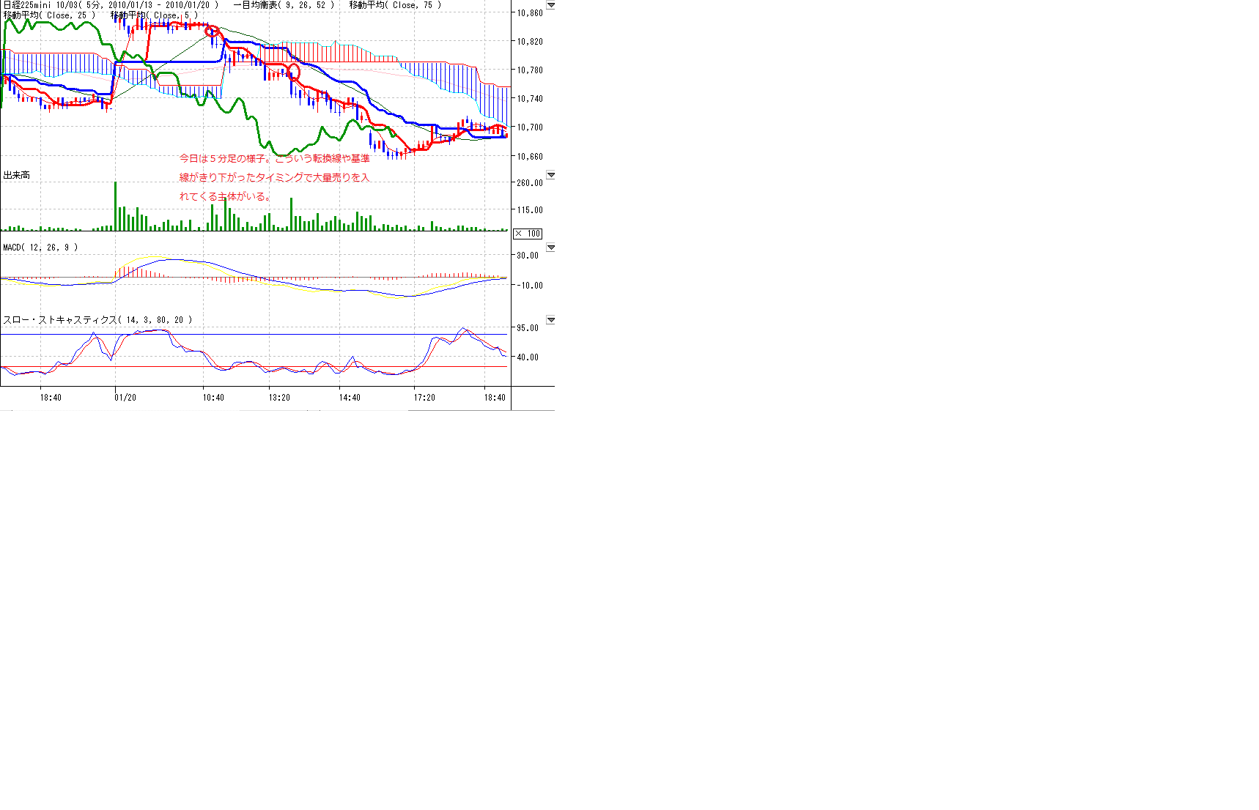
Task: Expand the MACD panel dropdown arrow
Action: [x=550, y=248]
